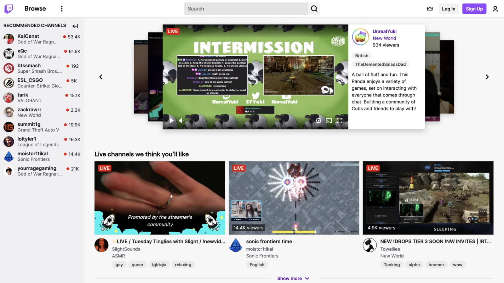Viewport: 504px width, 283px height.
Task: Pause the featured stream preview
Action: [x=171, y=120]
